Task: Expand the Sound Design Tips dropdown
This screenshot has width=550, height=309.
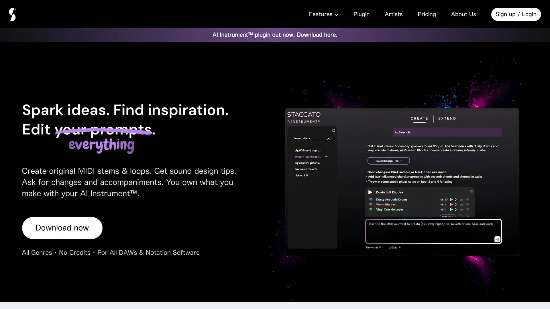Action: point(388,161)
